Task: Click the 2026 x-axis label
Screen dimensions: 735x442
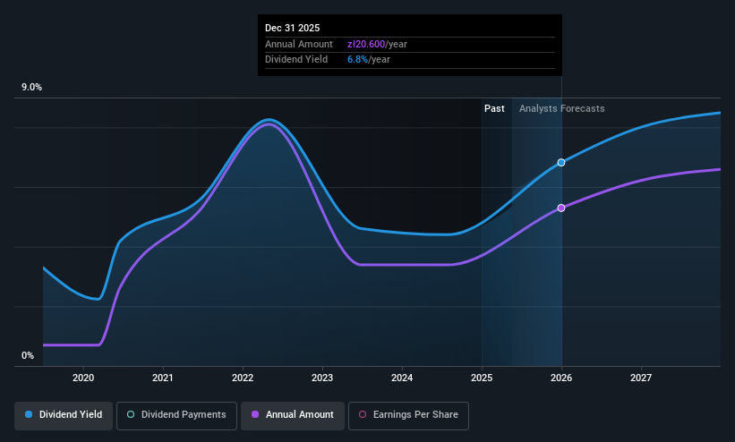Action: point(561,378)
